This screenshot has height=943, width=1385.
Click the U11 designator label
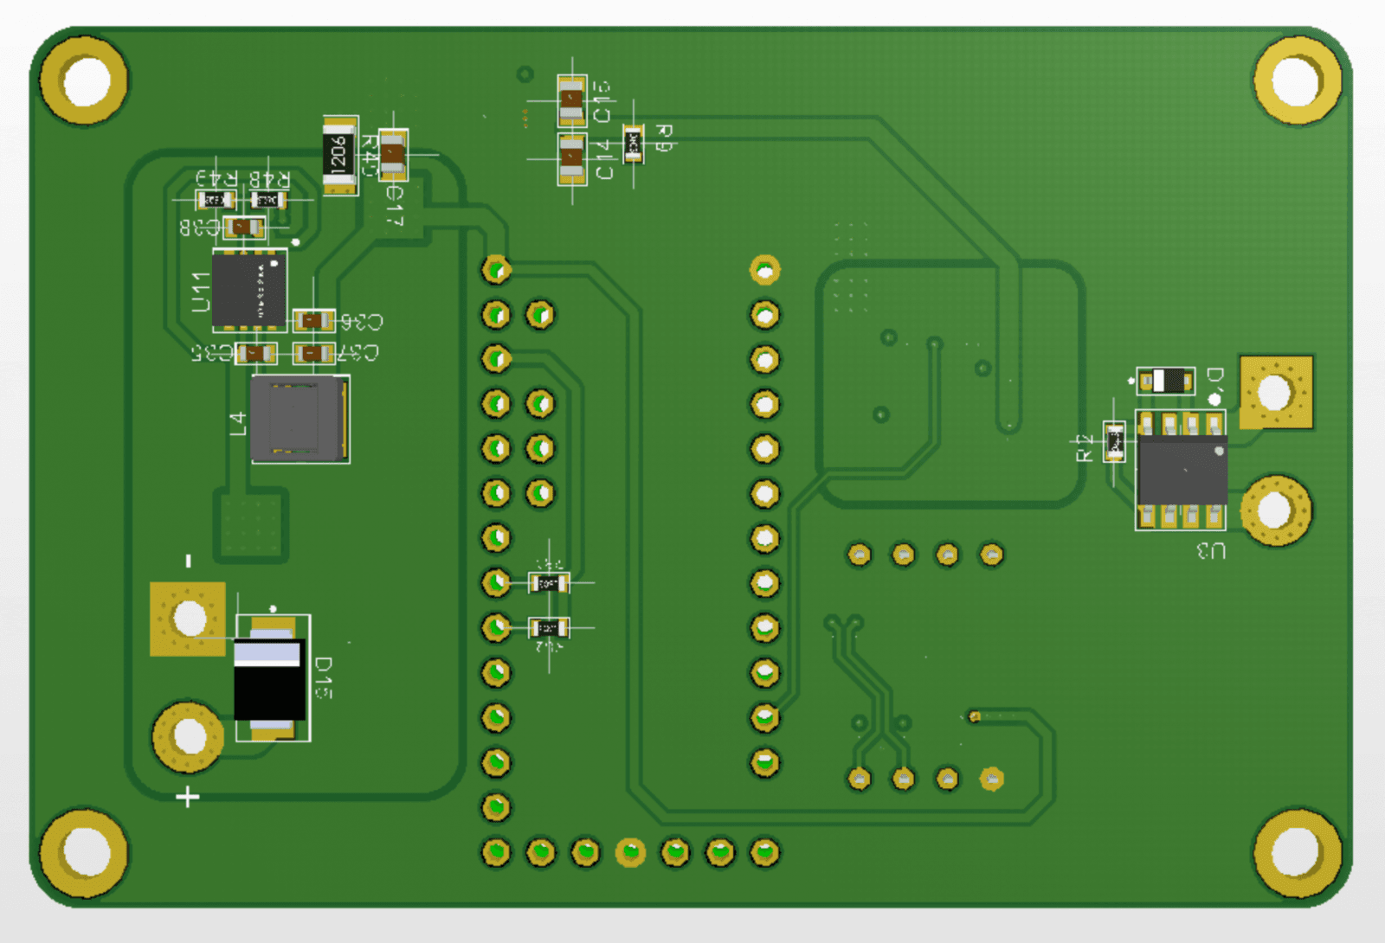tap(200, 292)
